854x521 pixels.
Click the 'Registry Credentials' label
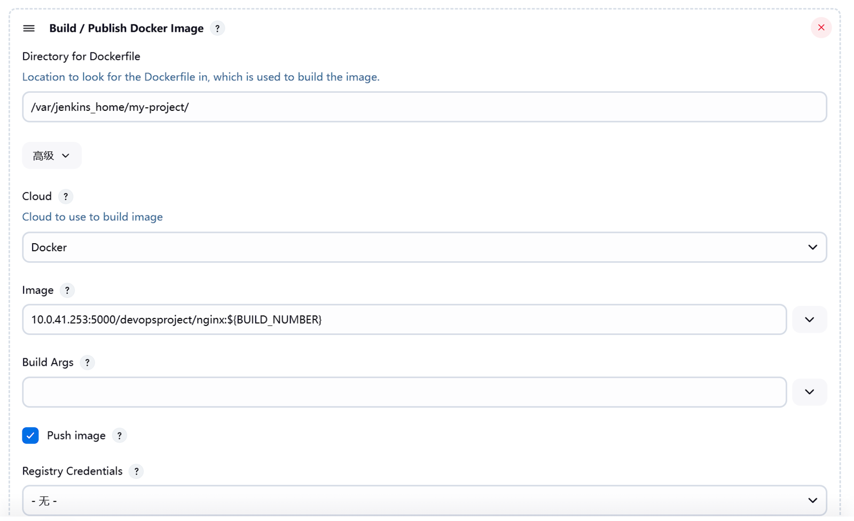pyautogui.click(x=72, y=471)
